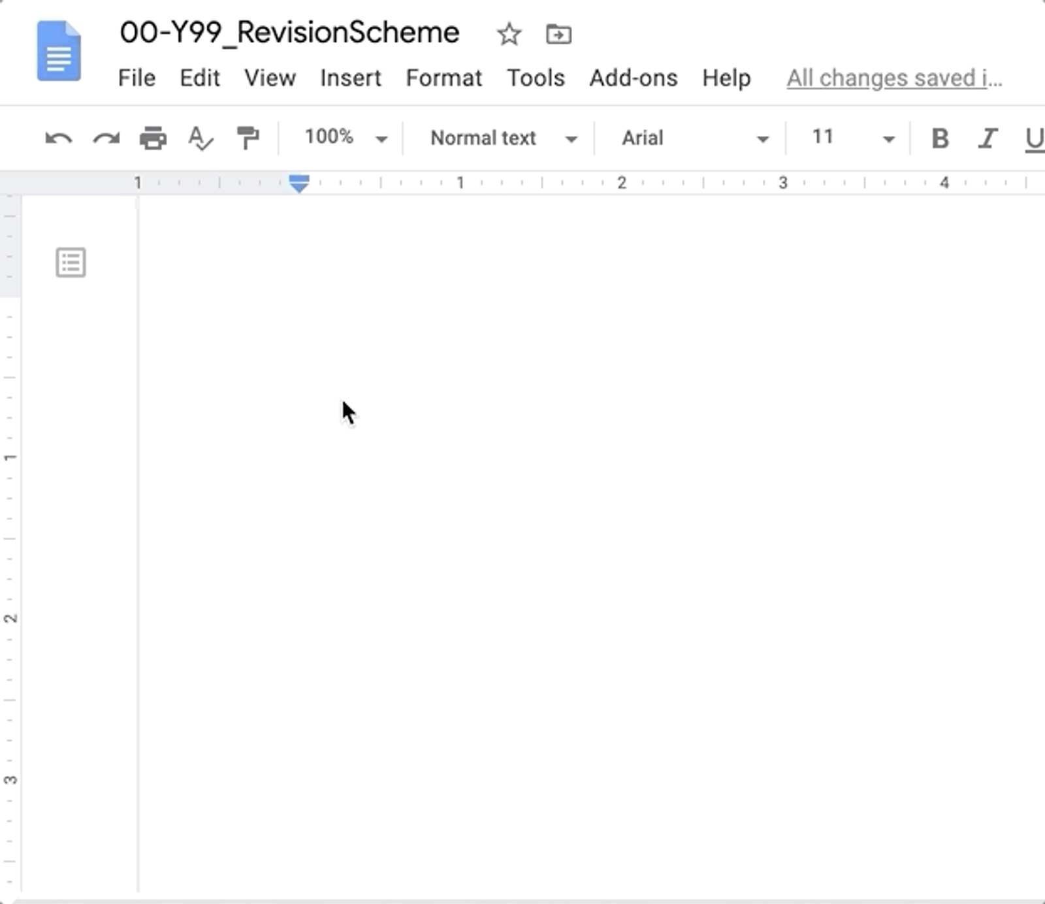Image resolution: width=1045 pixels, height=904 pixels.
Task: Click the All changes saved link
Action: pos(893,78)
